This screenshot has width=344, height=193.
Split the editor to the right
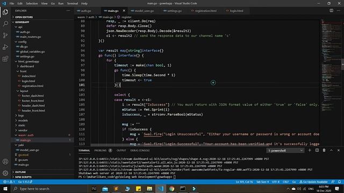coord(331,11)
